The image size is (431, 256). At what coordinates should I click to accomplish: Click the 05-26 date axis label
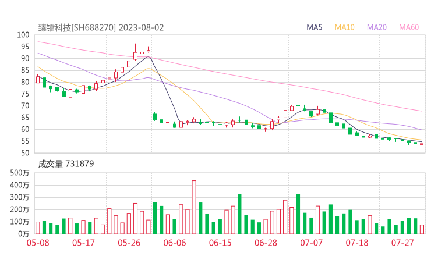pyautogui.click(x=129, y=243)
